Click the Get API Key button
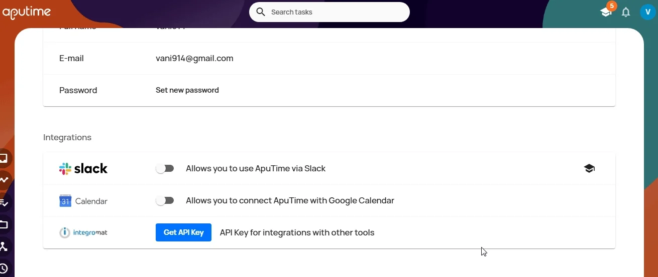The width and height of the screenshot is (658, 277). pos(183,232)
